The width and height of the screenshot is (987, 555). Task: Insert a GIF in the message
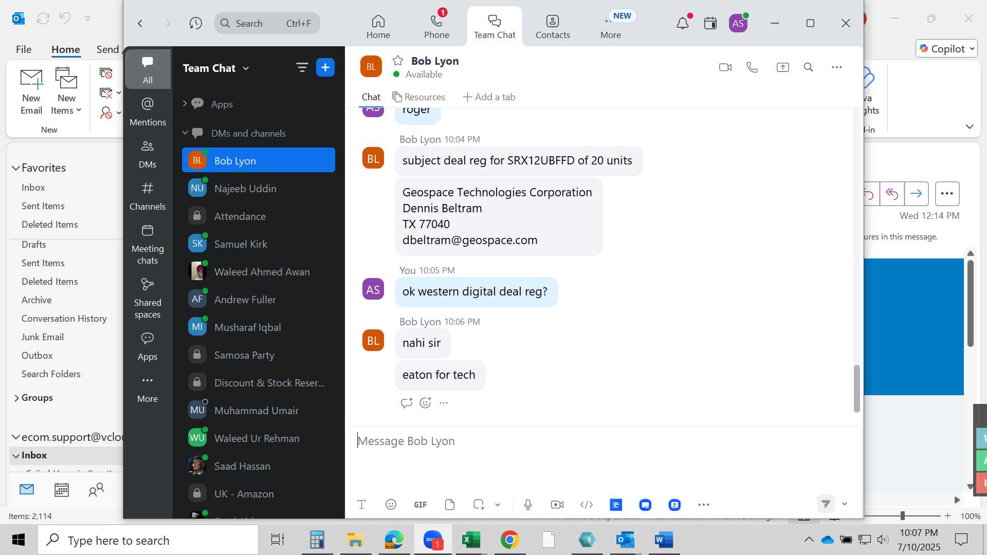pos(421,505)
